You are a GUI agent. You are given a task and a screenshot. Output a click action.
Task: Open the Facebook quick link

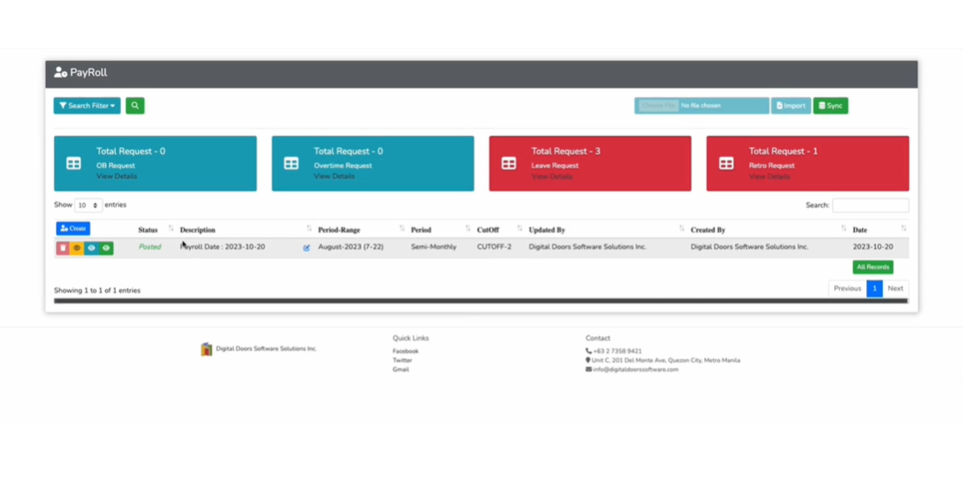point(405,351)
